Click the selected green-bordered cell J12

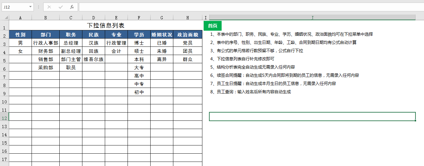[312, 116]
